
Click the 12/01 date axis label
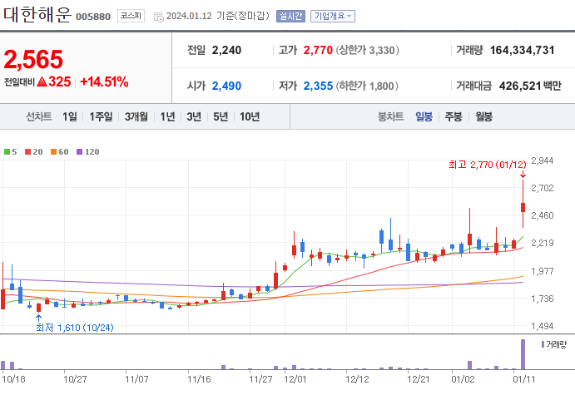point(295,379)
